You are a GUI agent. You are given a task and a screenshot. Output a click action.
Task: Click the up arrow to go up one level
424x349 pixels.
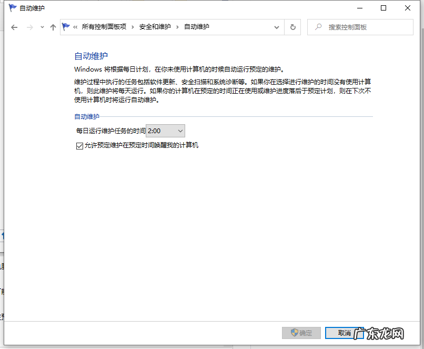53,27
